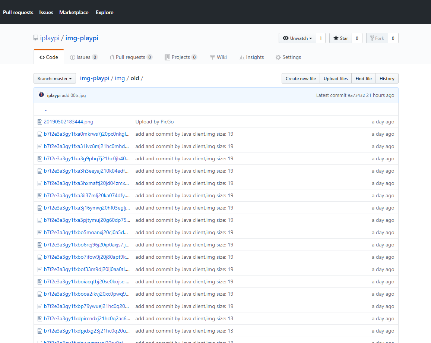Screen dimensions: 431x343
Task: Click file icon beside b7f2e3a3gy1fxbp79ywuej21hc0q20
Action: (40, 306)
